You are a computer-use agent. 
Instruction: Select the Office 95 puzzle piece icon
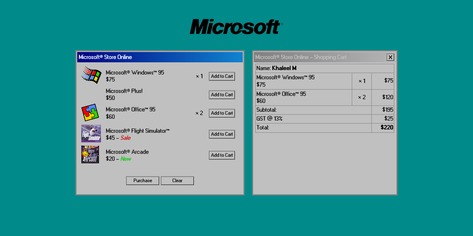tap(90, 112)
